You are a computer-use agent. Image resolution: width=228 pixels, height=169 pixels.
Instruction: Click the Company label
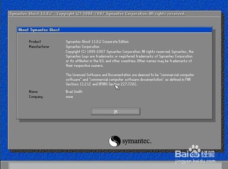pyautogui.click(x=36, y=97)
